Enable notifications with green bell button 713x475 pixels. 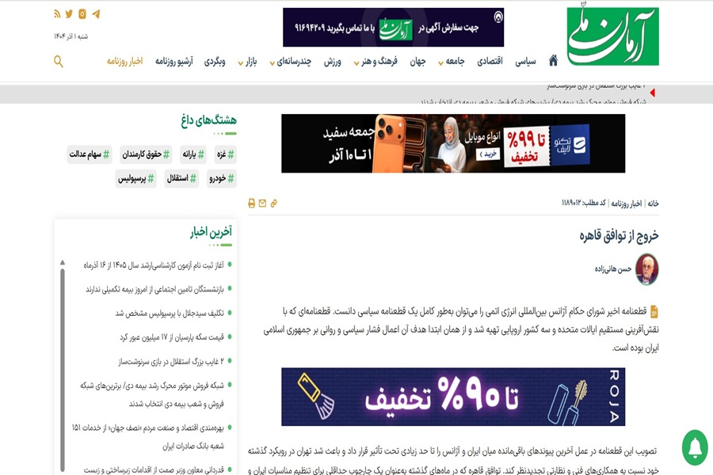(694, 448)
